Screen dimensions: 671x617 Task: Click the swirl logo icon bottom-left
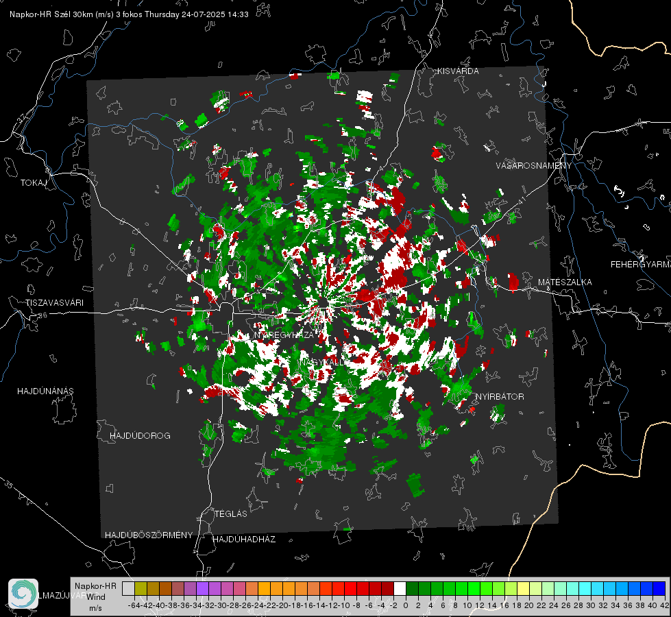23,594
